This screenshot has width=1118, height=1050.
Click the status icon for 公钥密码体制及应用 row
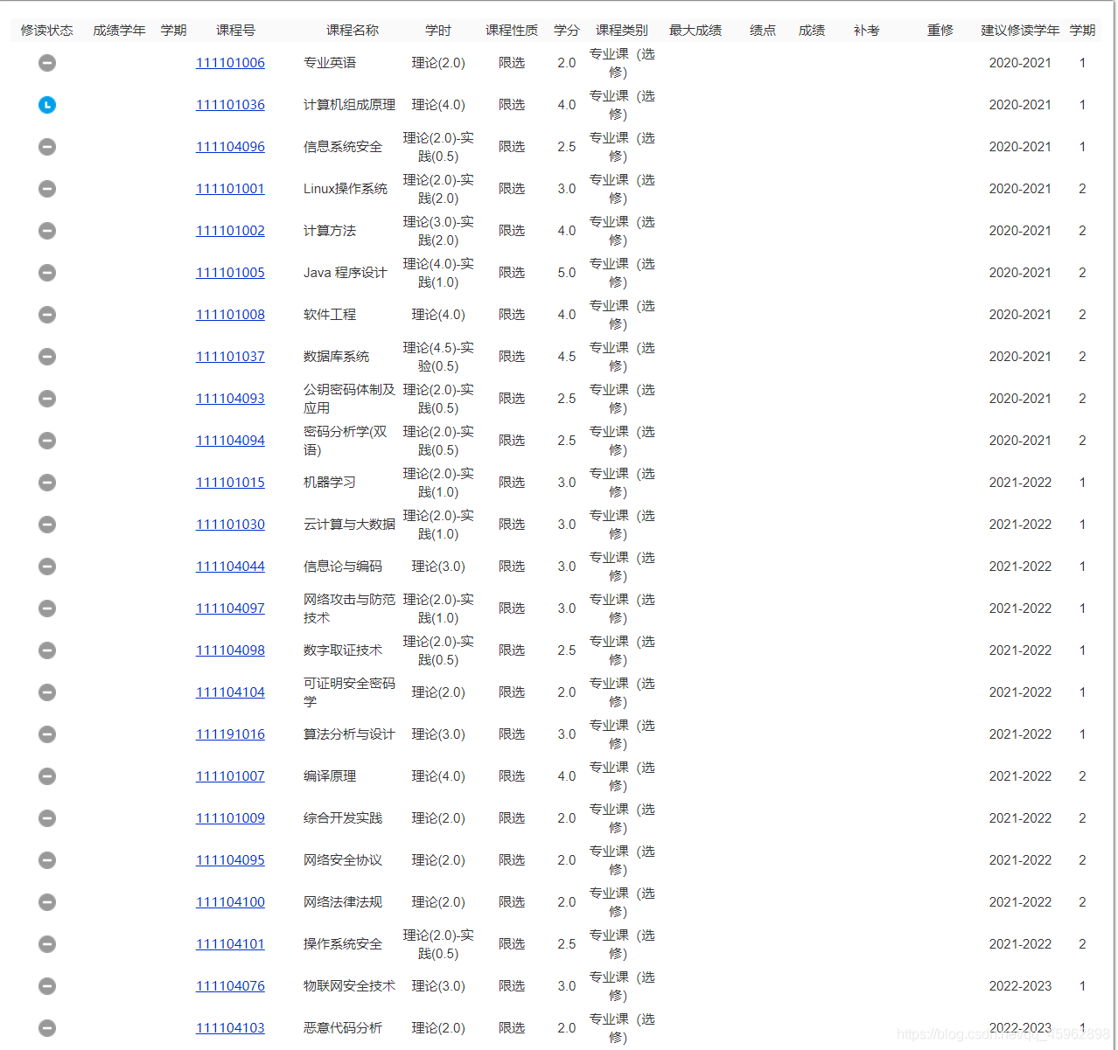47,399
